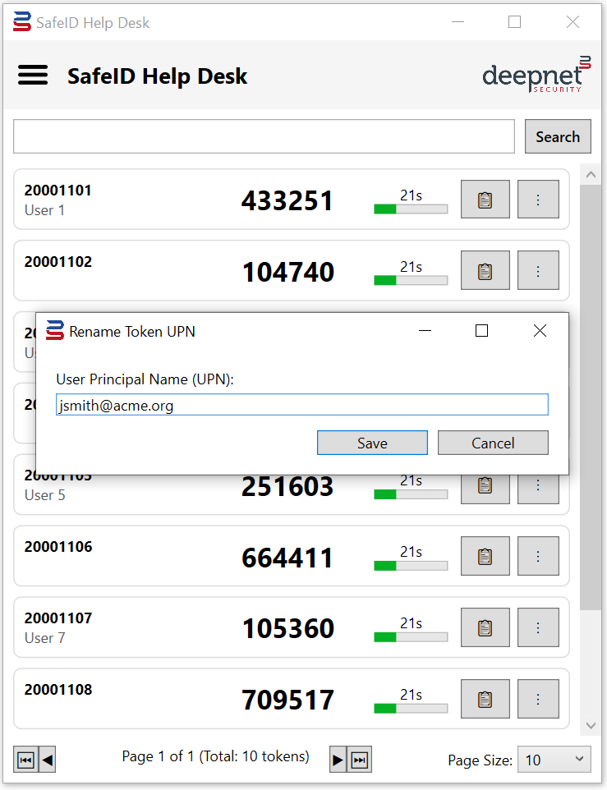
Task: Open the Page Size dropdown
Action: coord(554,760)
